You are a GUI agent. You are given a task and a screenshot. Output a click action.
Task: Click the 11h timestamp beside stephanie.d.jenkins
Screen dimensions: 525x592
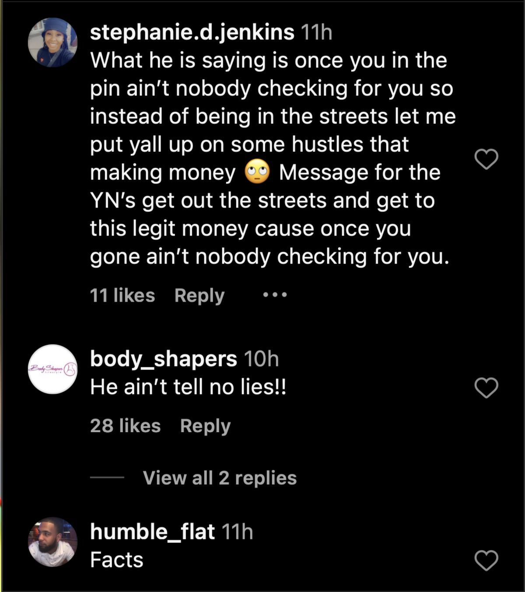click(317, 32)
